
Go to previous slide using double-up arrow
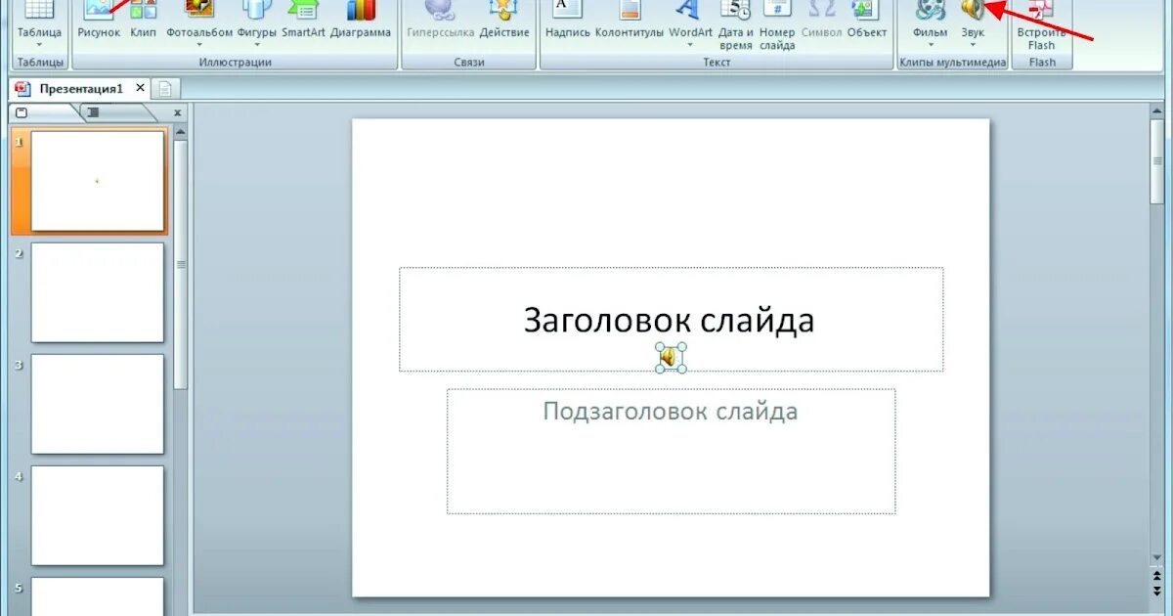click(1158, 578)
